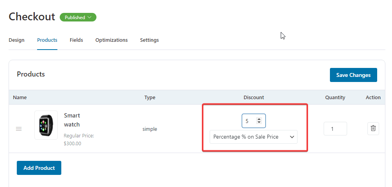Click the Add Product button

(39, 168)
